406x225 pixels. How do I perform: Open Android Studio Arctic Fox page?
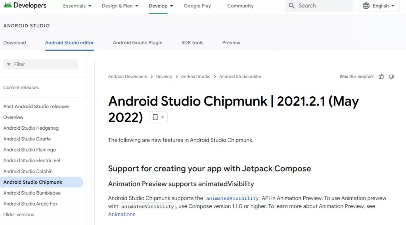click(x=30, y=204)
